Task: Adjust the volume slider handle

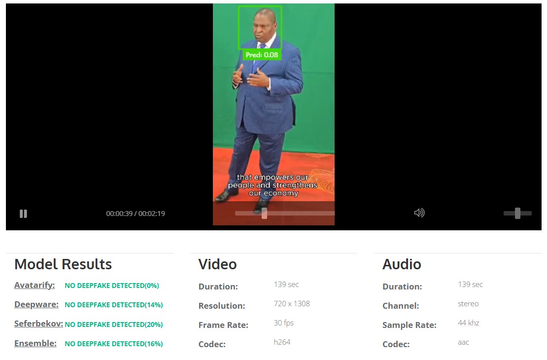Action: click(518, 213)
